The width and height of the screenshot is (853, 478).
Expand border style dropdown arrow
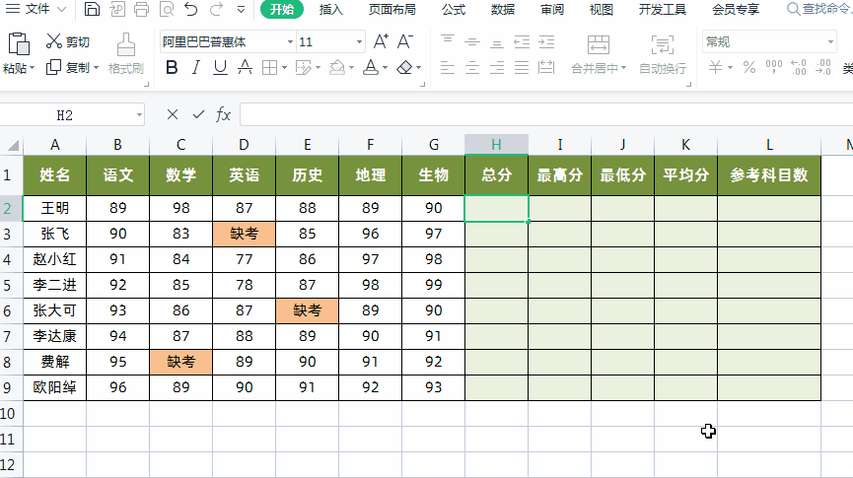pyautogui.click(x=284, y=68)
